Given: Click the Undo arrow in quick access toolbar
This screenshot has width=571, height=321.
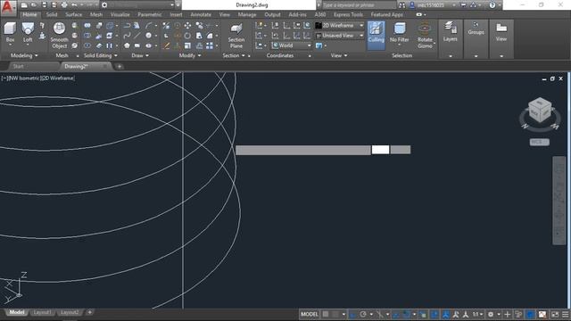Looking at the screenshot, I should [74, 5].
